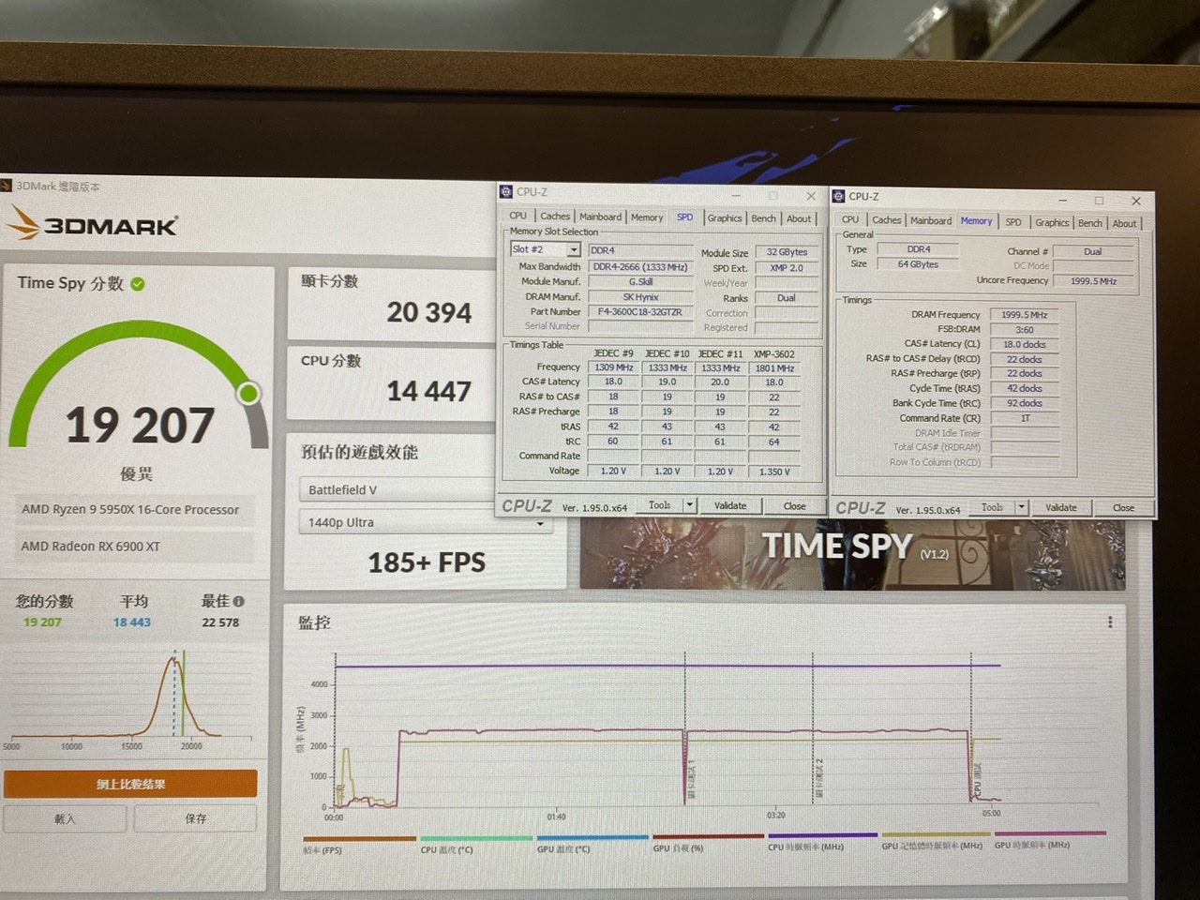1200x900 pixels.
Task: Click the Time Spy V1.2 banner image
Action: [x=852, y=554]
